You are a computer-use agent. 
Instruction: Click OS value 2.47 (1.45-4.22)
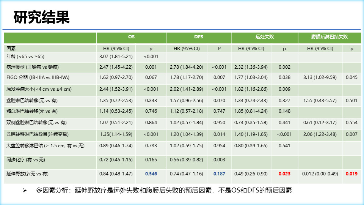116,67
